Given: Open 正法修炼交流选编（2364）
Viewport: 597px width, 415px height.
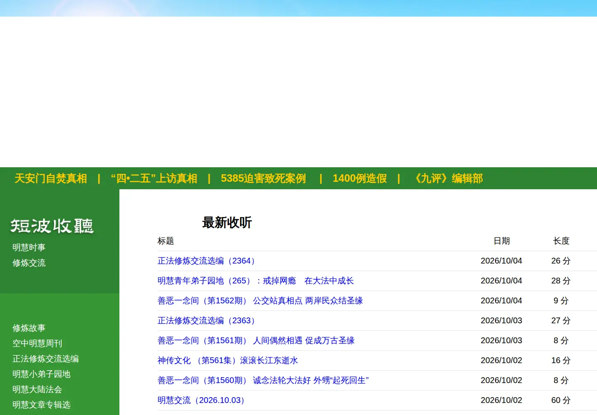Looking at the screenshot, I should (x=207, y=261).
